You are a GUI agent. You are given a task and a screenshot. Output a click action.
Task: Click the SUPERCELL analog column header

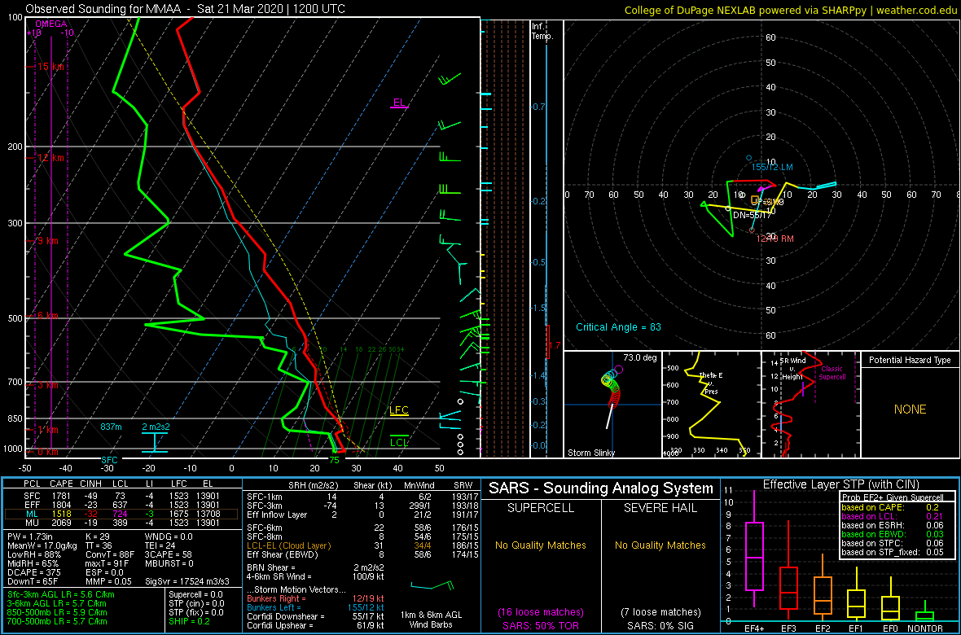coord(540,510)
